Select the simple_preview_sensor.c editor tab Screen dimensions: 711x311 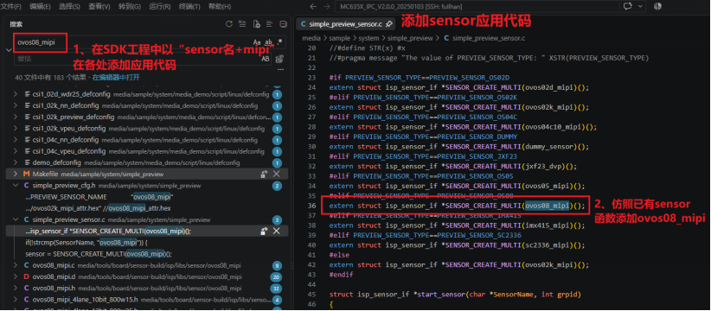click(345, 23)
